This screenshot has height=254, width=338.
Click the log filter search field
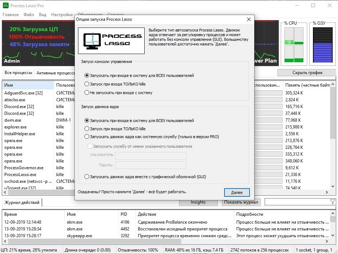(x=297, y=202)
